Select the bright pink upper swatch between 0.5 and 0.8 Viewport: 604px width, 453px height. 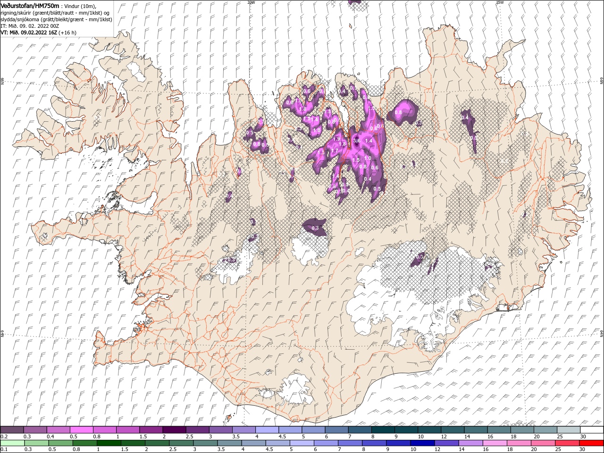(81, 430)
